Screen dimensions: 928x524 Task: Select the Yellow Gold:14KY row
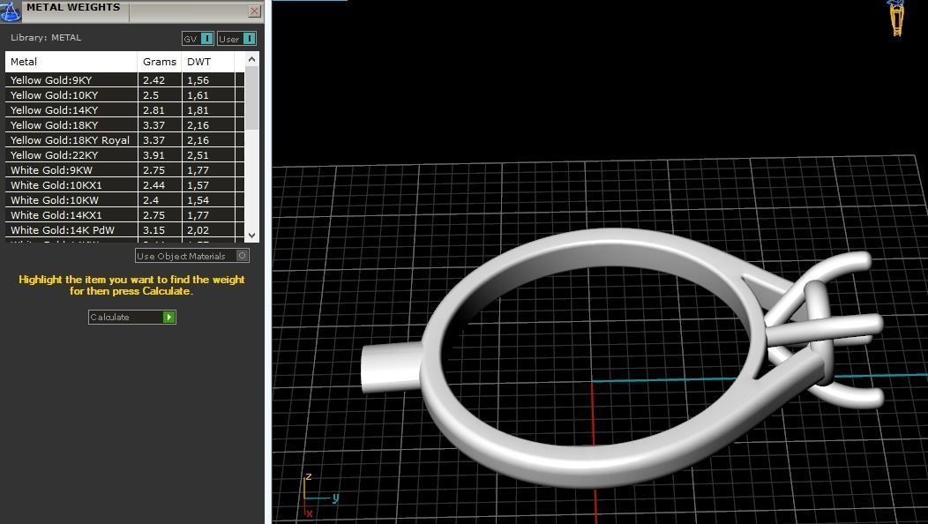pyautogui.click(x=125, y=110)
